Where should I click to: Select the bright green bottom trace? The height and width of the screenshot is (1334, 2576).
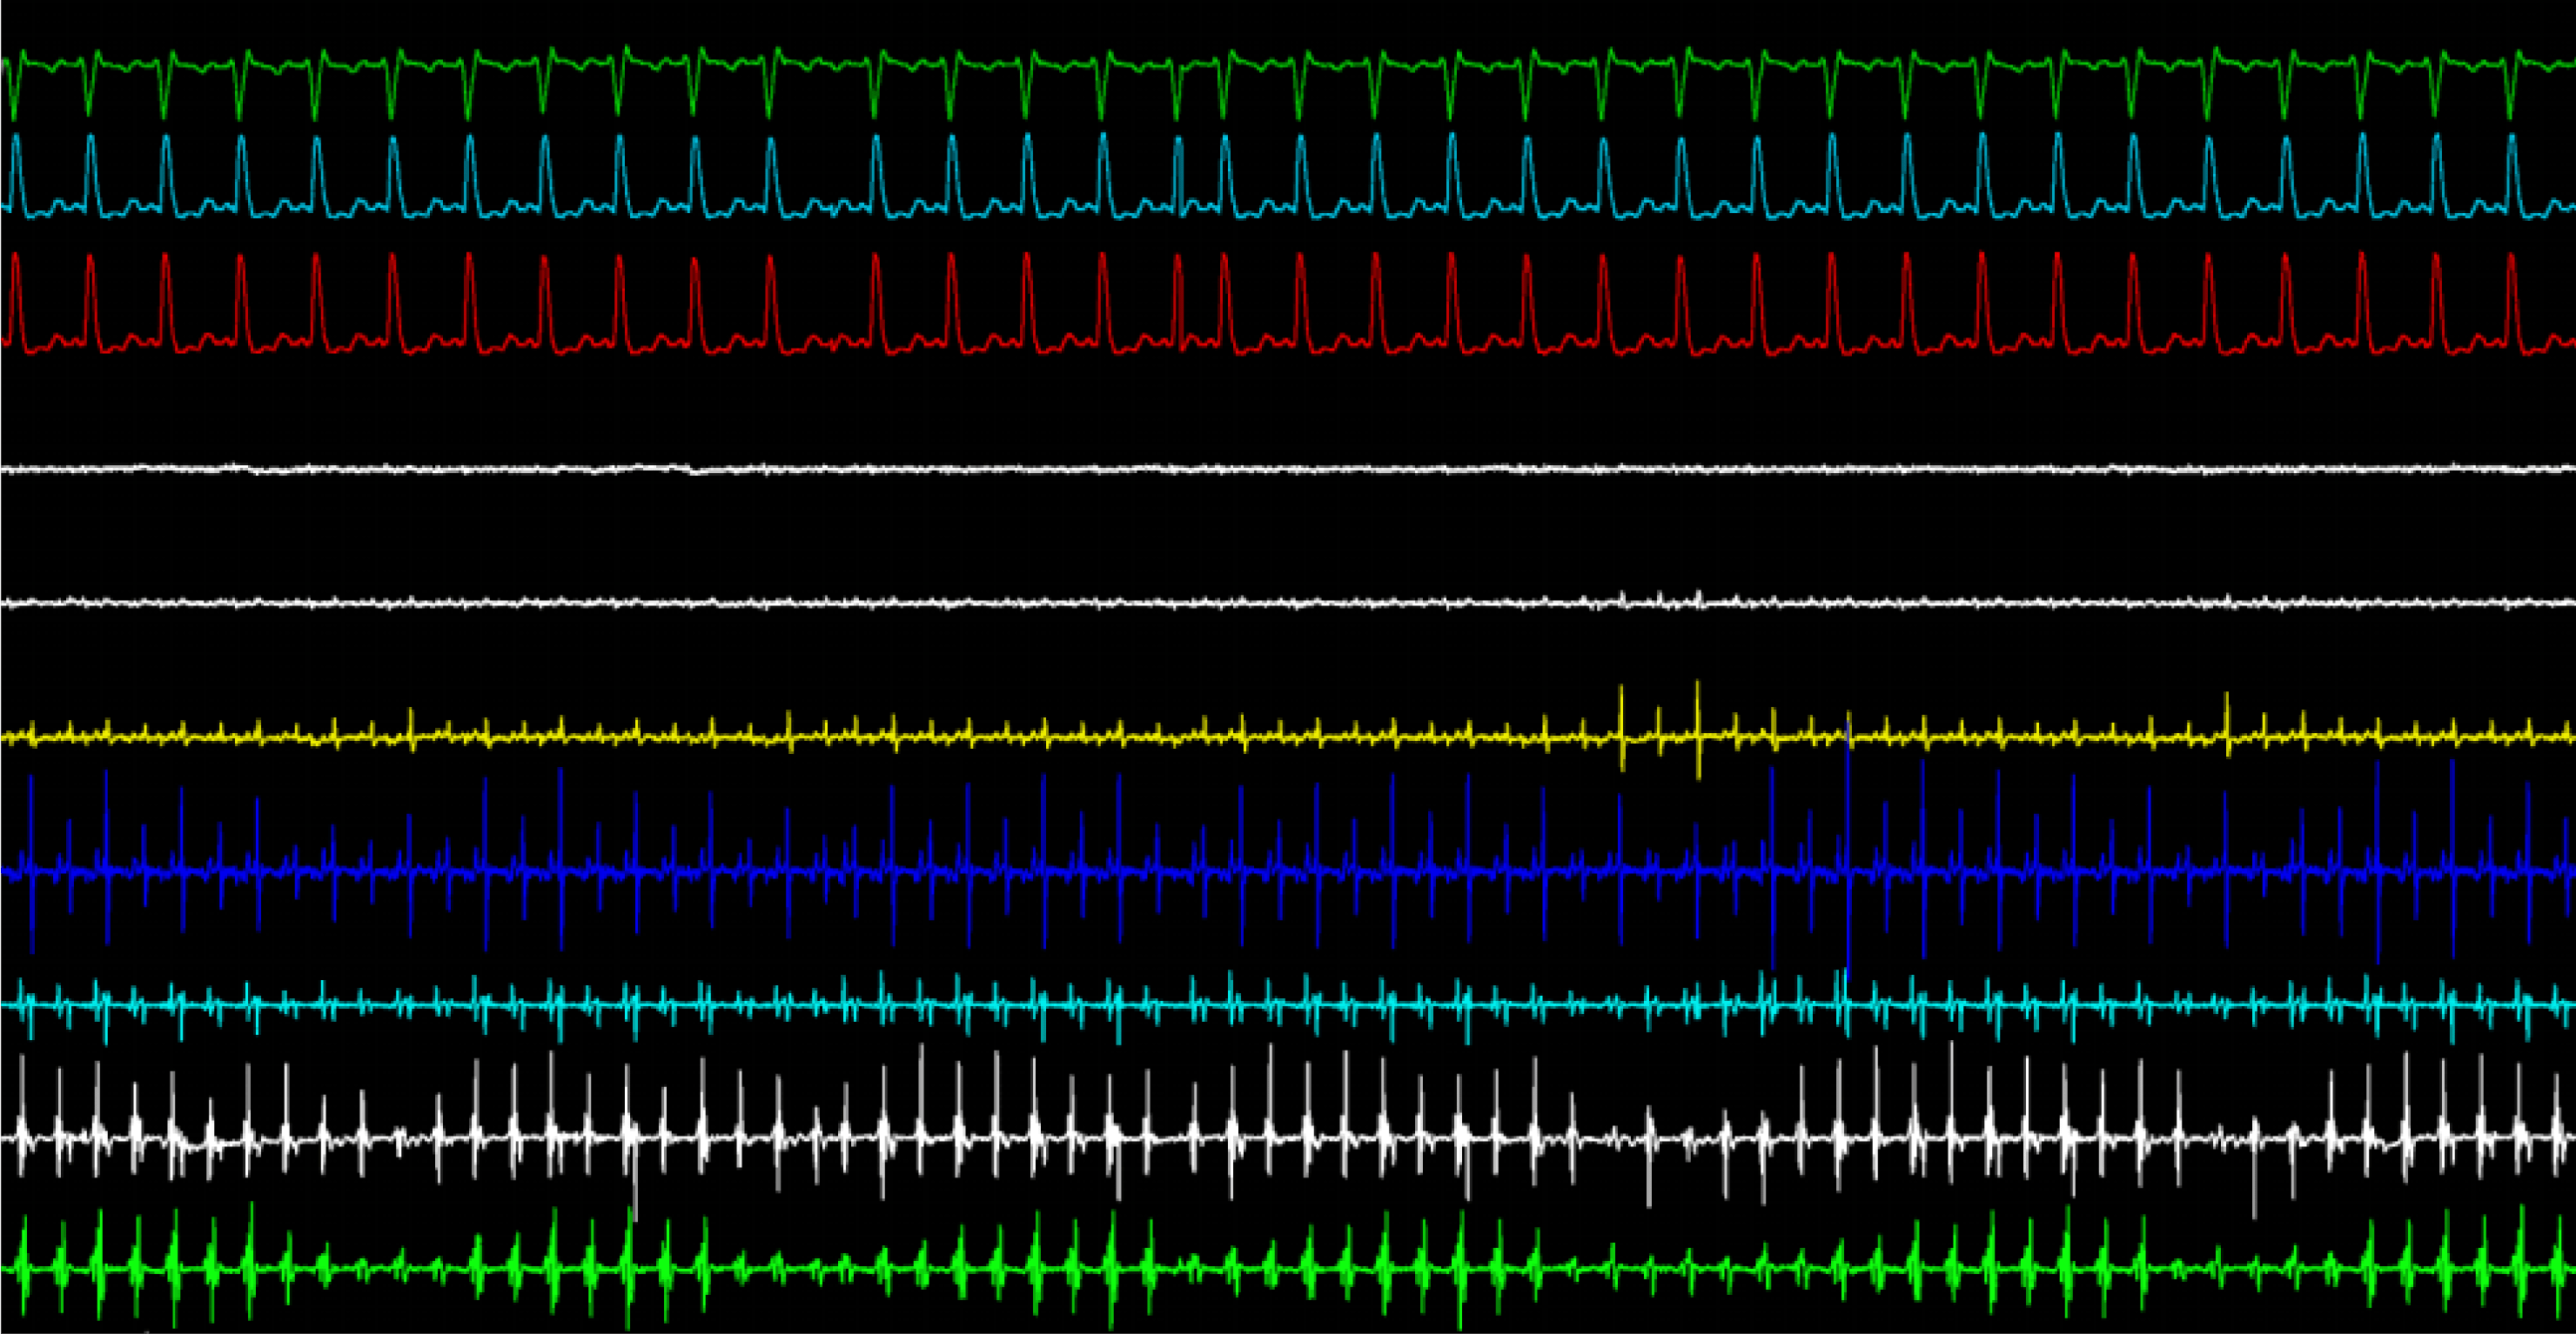[x=1288, y=1269]
